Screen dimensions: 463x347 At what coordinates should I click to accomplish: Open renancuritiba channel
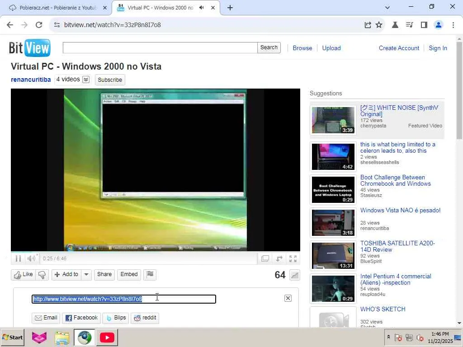click(31, 80)
